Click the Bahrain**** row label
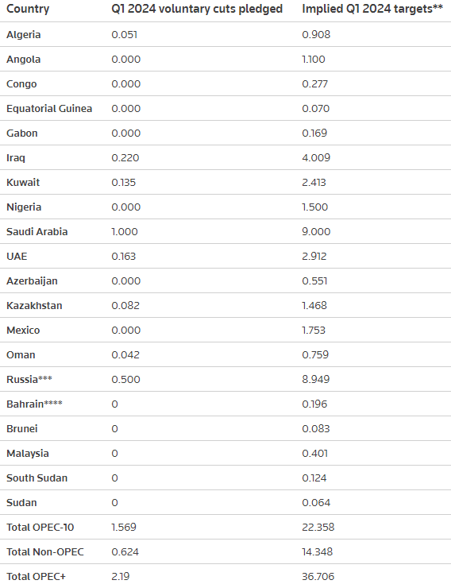Image resolution: width=451 pixels, height=584 pixels. click(x=34, y=404)
